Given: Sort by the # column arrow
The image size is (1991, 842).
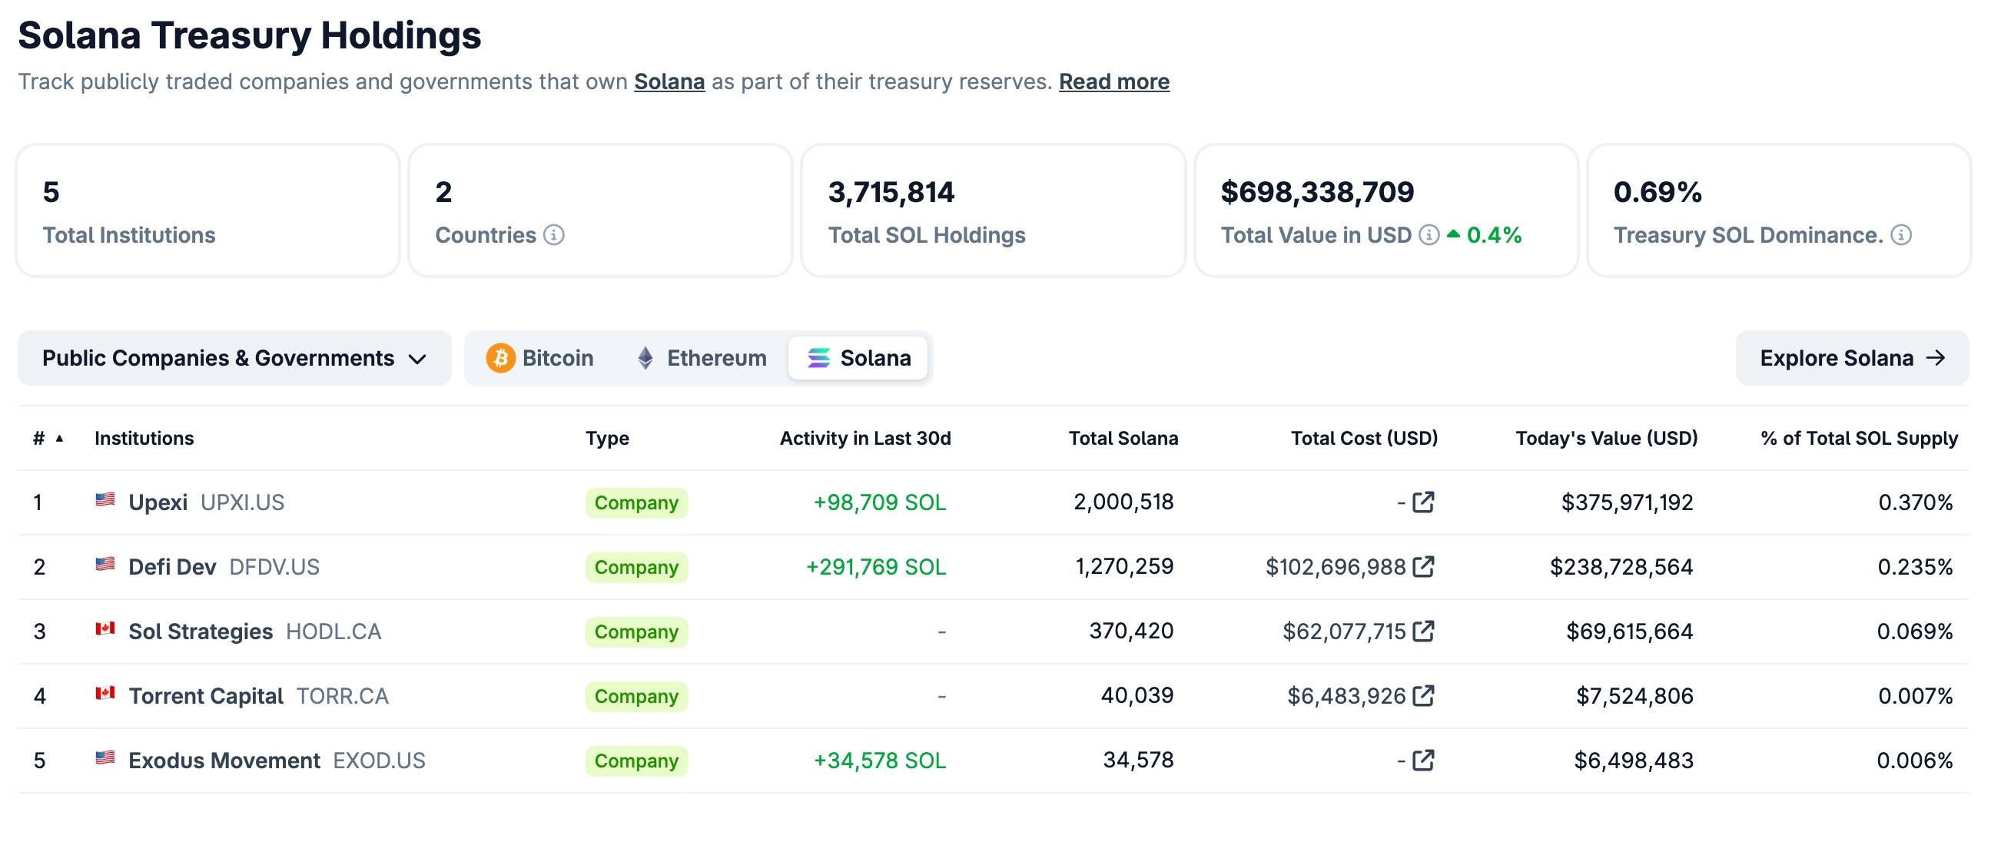Looking at the screenshot, I should [59, 439].
